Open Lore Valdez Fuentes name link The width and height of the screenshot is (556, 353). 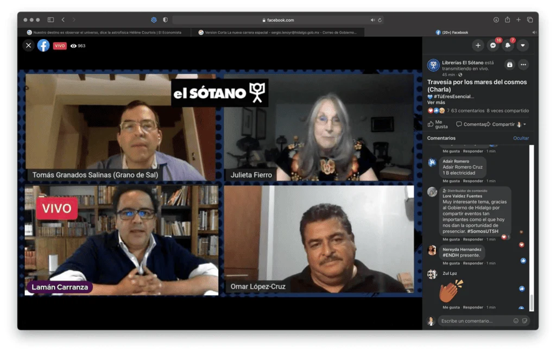coord(463,196)
